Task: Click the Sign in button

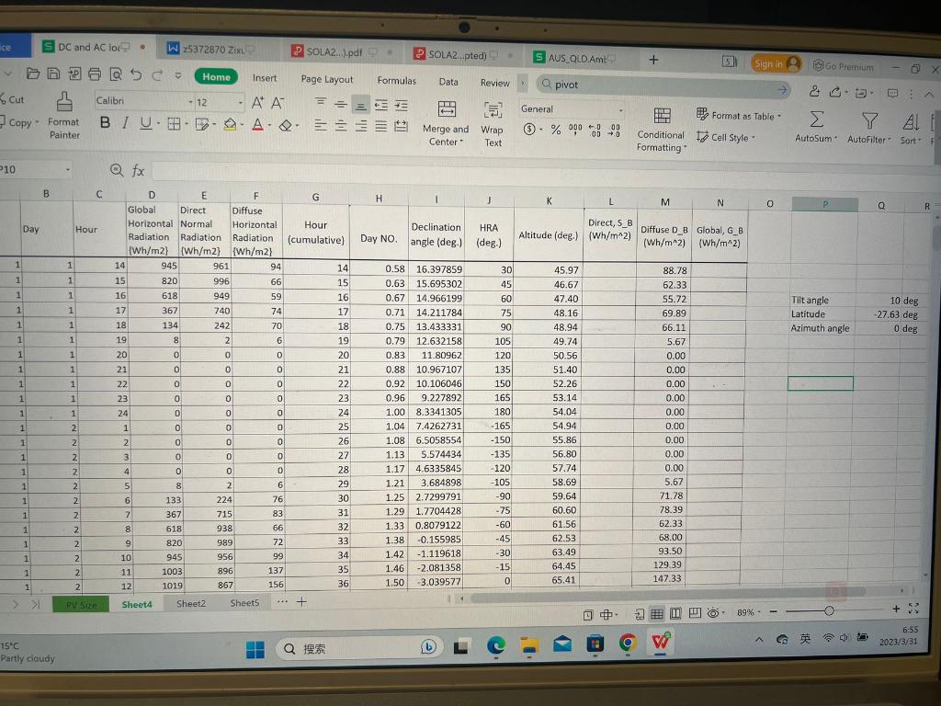Action: coord(776,63)
